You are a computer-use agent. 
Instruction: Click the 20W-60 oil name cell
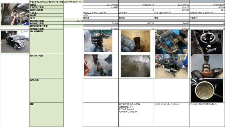click(x=136, y=13)
